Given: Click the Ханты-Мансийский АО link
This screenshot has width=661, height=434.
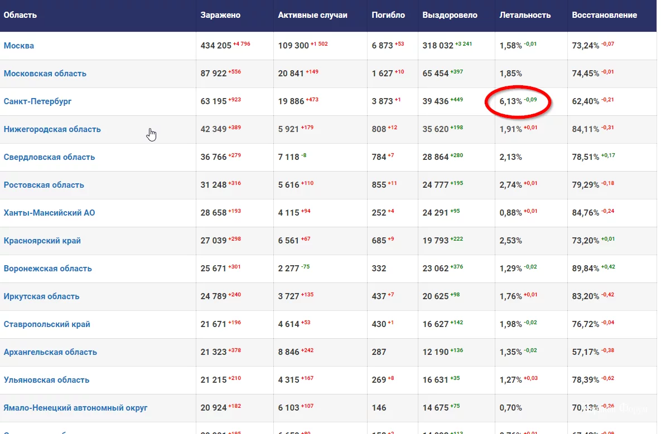Looking at the screenshot, I should pyautogui.click(x=50, y=213).
